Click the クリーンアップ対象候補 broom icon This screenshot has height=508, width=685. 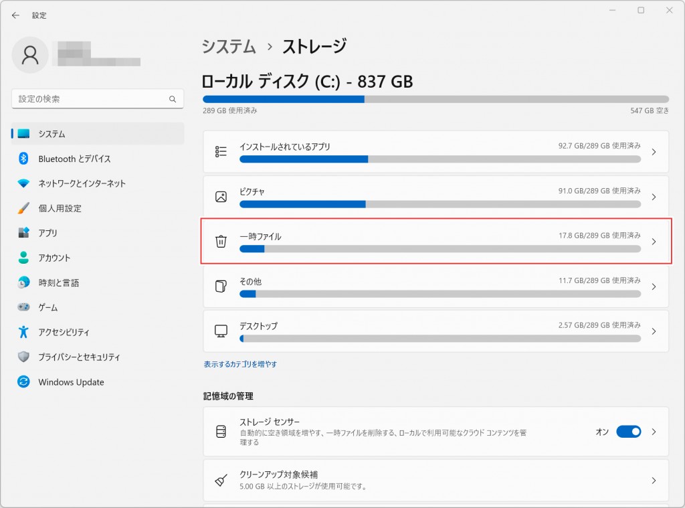pyautogui.click(x=221, y=481)
